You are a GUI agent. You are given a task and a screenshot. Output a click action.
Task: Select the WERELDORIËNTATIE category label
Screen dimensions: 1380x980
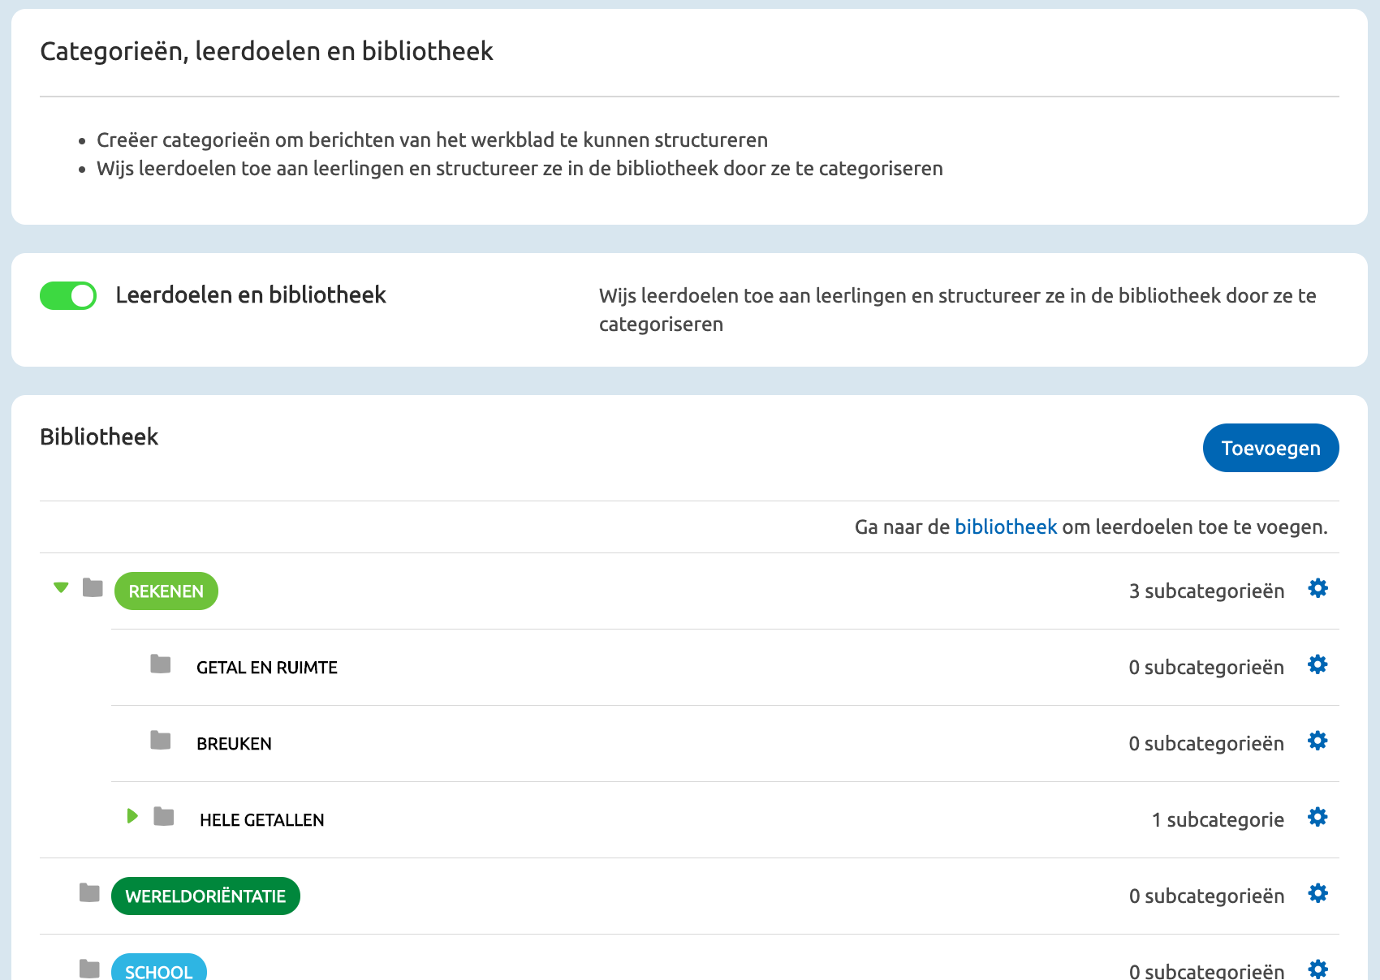click(x=205, y=896)
